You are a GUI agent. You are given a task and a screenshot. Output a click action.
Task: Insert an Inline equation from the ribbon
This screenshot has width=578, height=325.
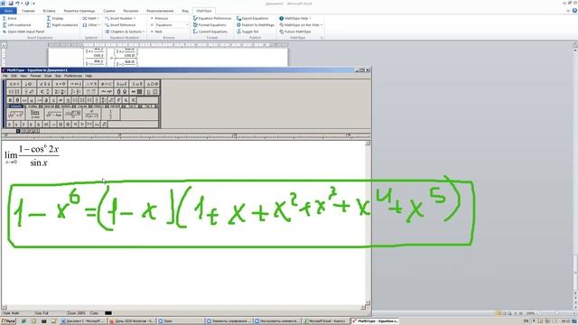10,18
